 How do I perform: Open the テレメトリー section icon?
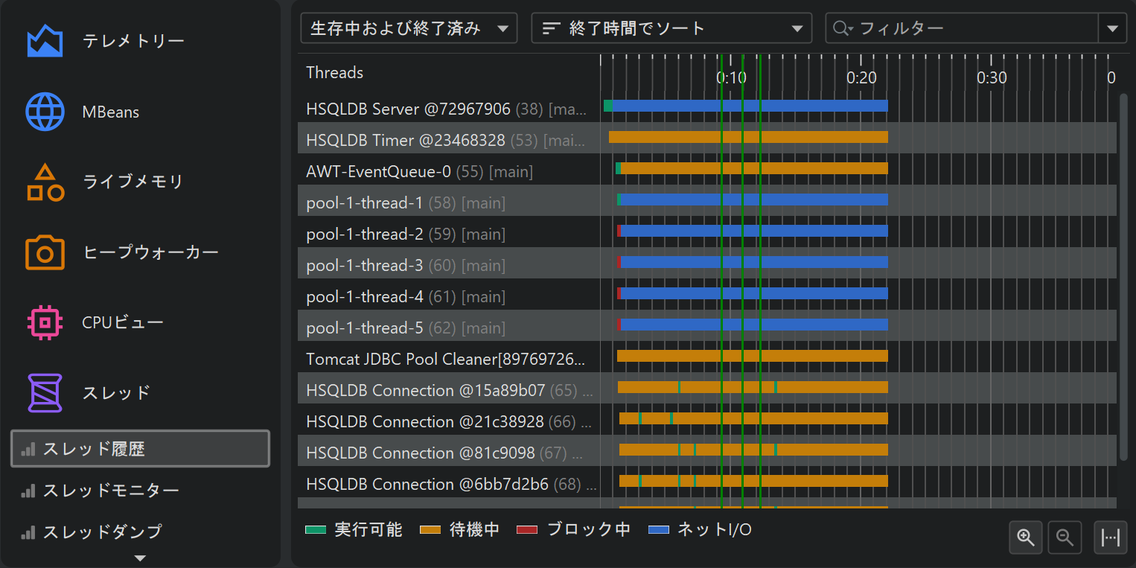[x=45, y=41]
